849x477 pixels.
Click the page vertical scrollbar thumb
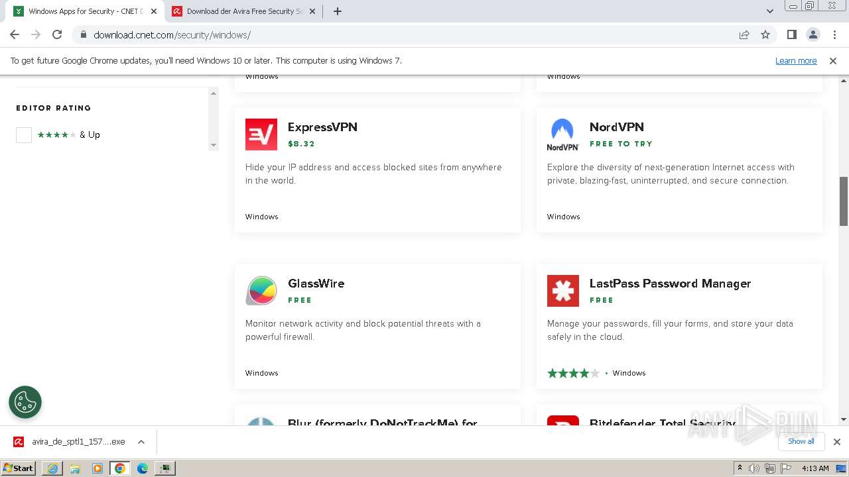pyautogui.click(x=844, y=201)
